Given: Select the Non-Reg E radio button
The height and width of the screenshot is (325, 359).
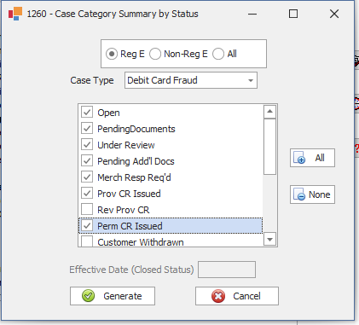Looking at the screenshot, I should 155,54.
